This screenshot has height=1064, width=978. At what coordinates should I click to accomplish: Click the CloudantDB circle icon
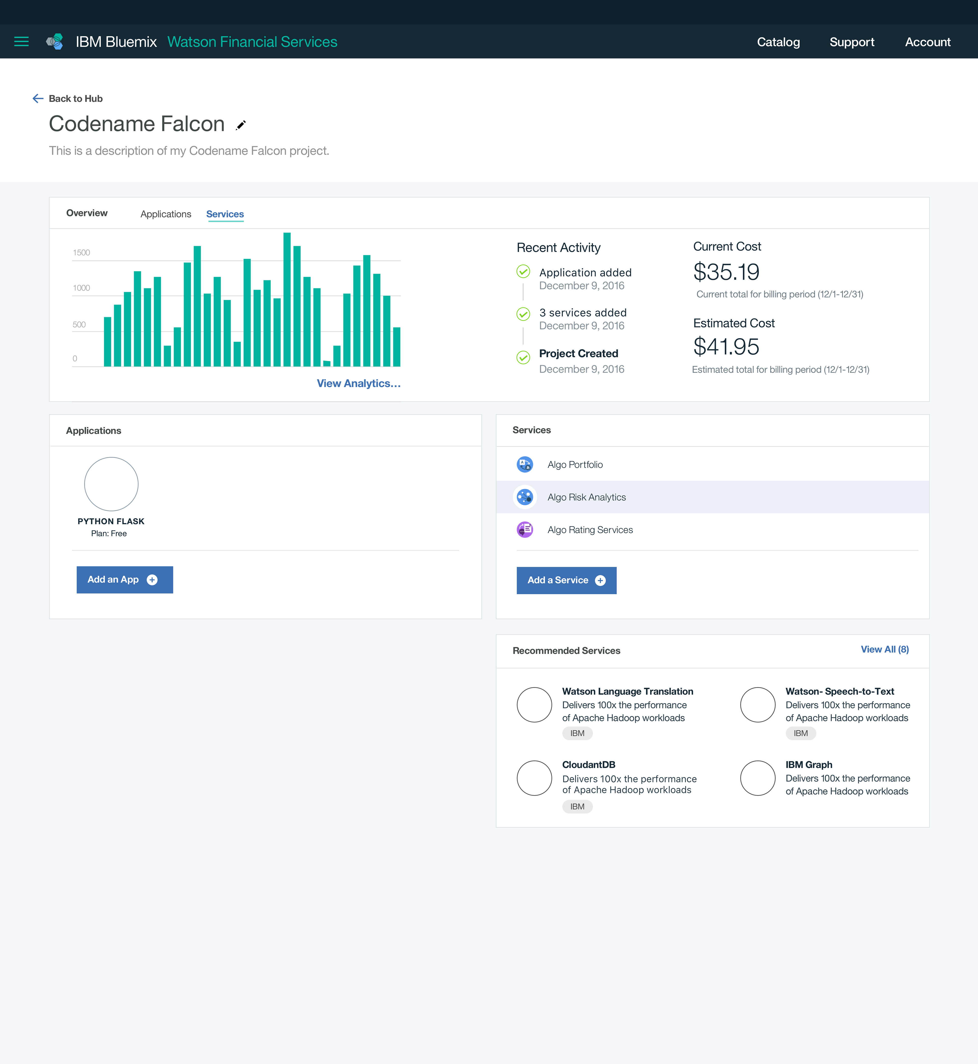(x=535, y=778)
